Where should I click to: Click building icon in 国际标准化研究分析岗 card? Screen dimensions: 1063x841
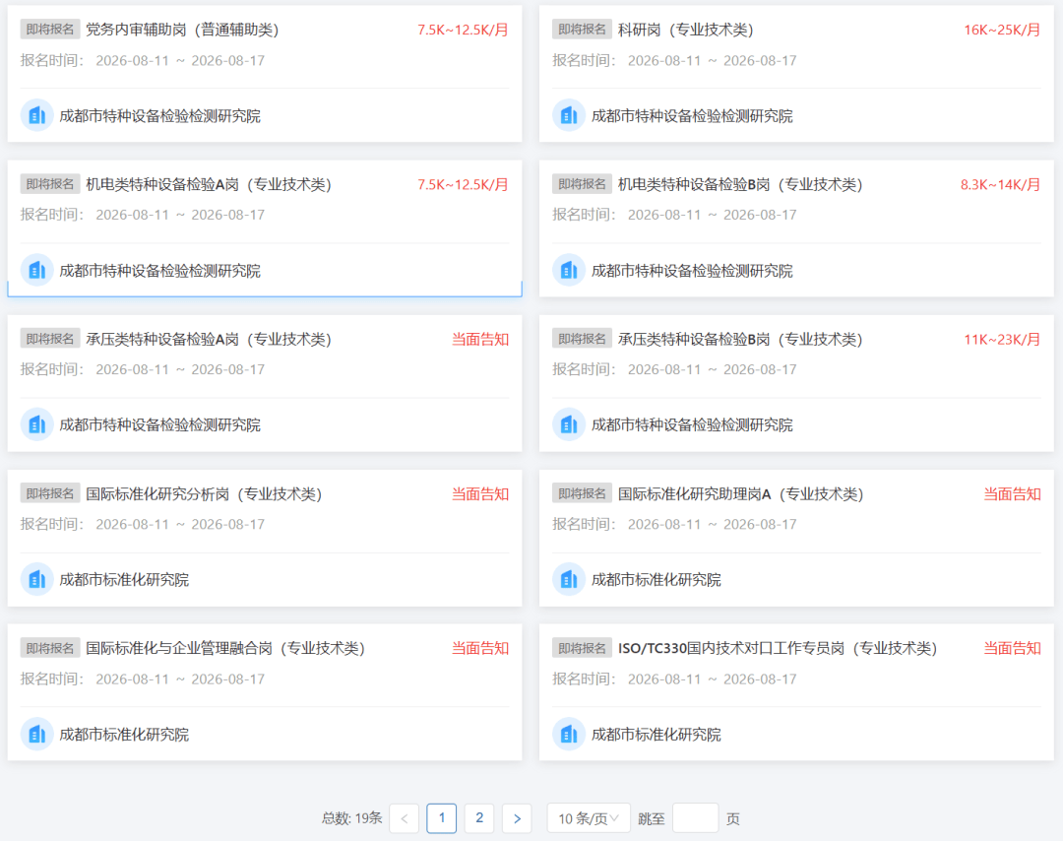[x=36, y=579]
